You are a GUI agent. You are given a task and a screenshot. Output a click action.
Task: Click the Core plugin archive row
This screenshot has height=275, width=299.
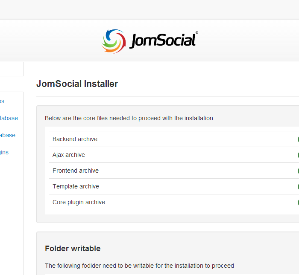tap(174, 202)
